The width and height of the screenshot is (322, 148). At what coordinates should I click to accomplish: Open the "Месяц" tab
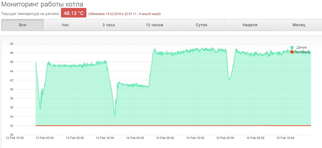click(x=299, y=25)
